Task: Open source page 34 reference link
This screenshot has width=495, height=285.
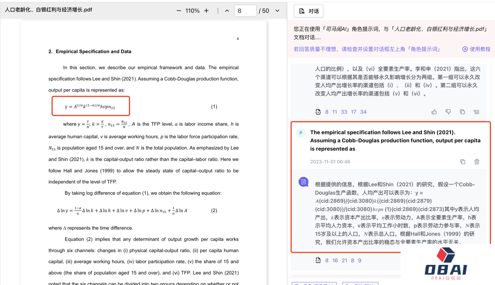Action: pyautogui.click(x=363, y=112)
